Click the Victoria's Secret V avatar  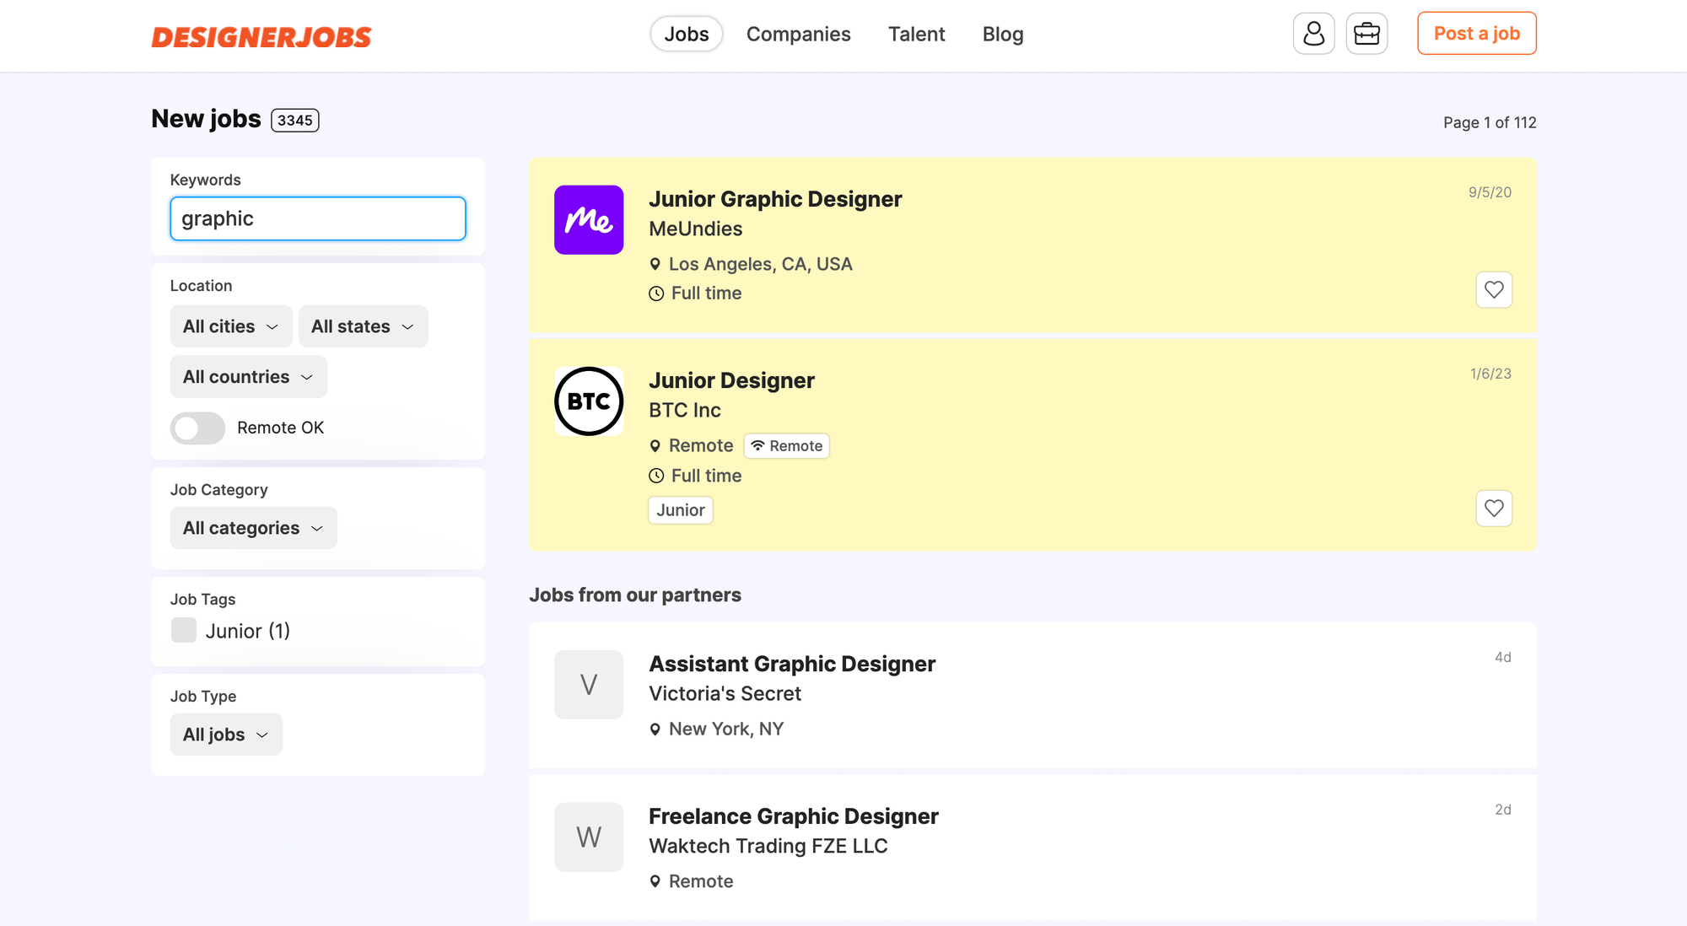tap(588, 685)
